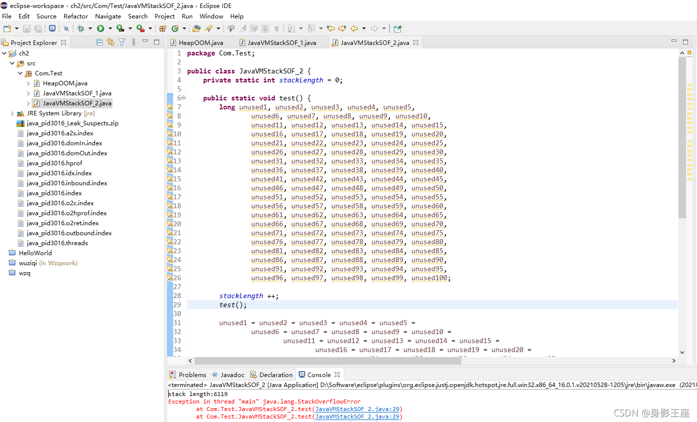Screen dimensions: 697x422
Task: Open the File menu
Action: 7,16
